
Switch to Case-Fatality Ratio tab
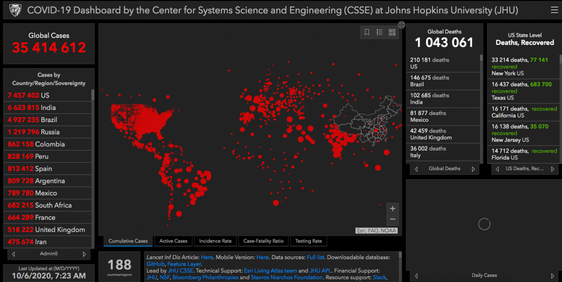(x=263, y=241)
